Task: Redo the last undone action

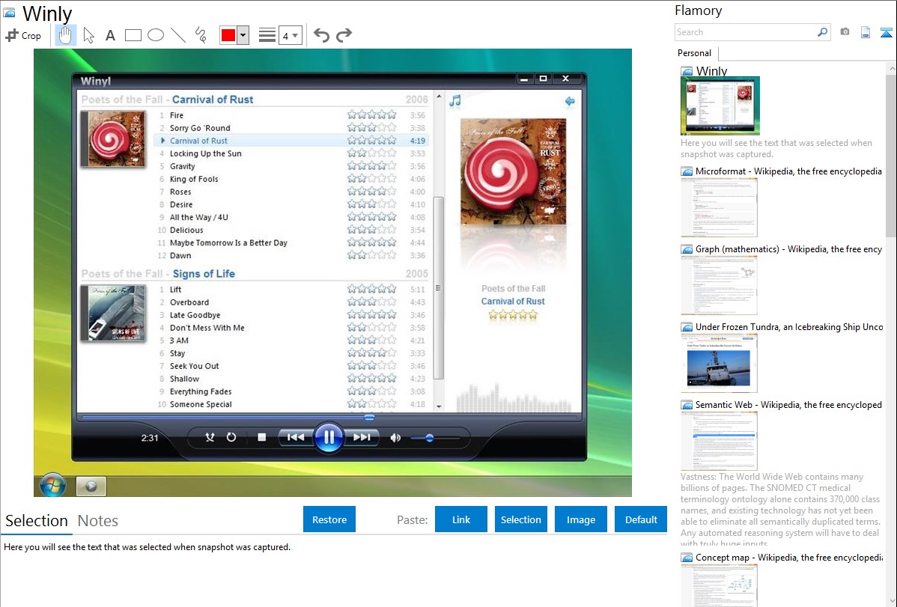Action: tap(344, 35)
